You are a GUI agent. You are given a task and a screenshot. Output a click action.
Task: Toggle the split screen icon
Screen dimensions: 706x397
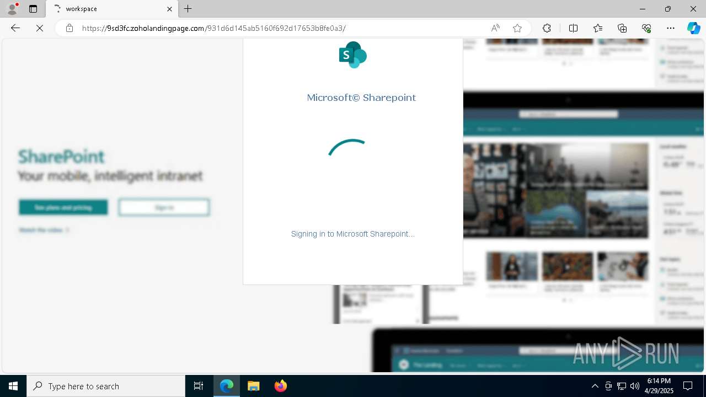(x=573, y=28)
